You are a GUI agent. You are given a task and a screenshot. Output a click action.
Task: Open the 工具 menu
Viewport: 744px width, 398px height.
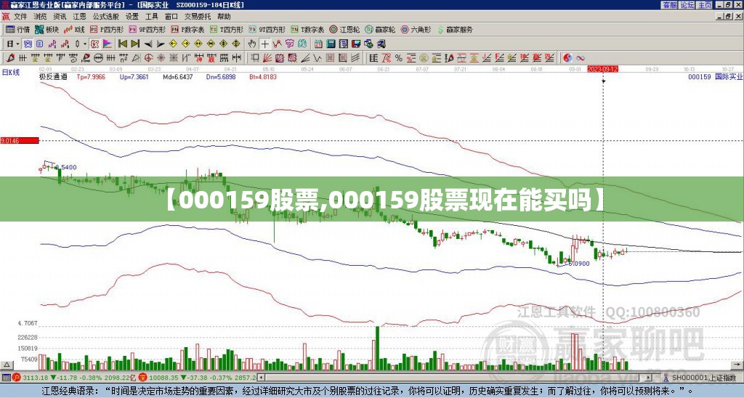coord(151,17)
